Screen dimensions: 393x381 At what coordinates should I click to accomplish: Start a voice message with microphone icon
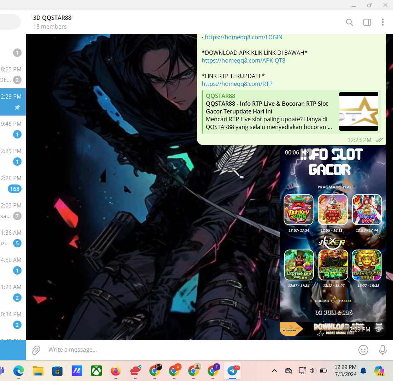tap(382, 350)
